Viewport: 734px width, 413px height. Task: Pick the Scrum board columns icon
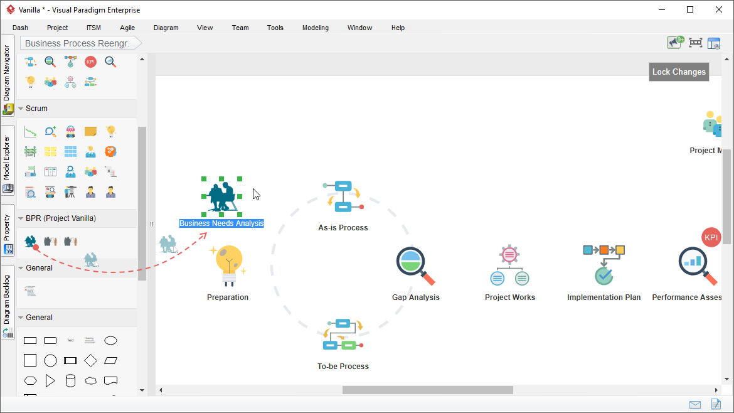50,172
